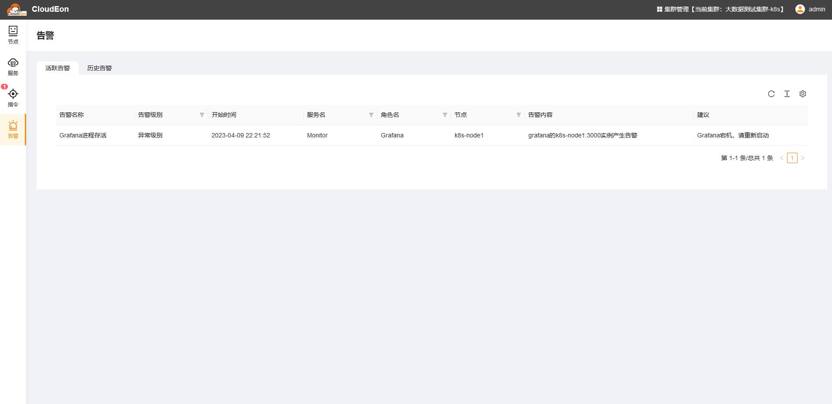Viewport: 832px width, 404px height.
Task: Open the 告警 (Alerts) sidebar item
Action: [13, 130]
